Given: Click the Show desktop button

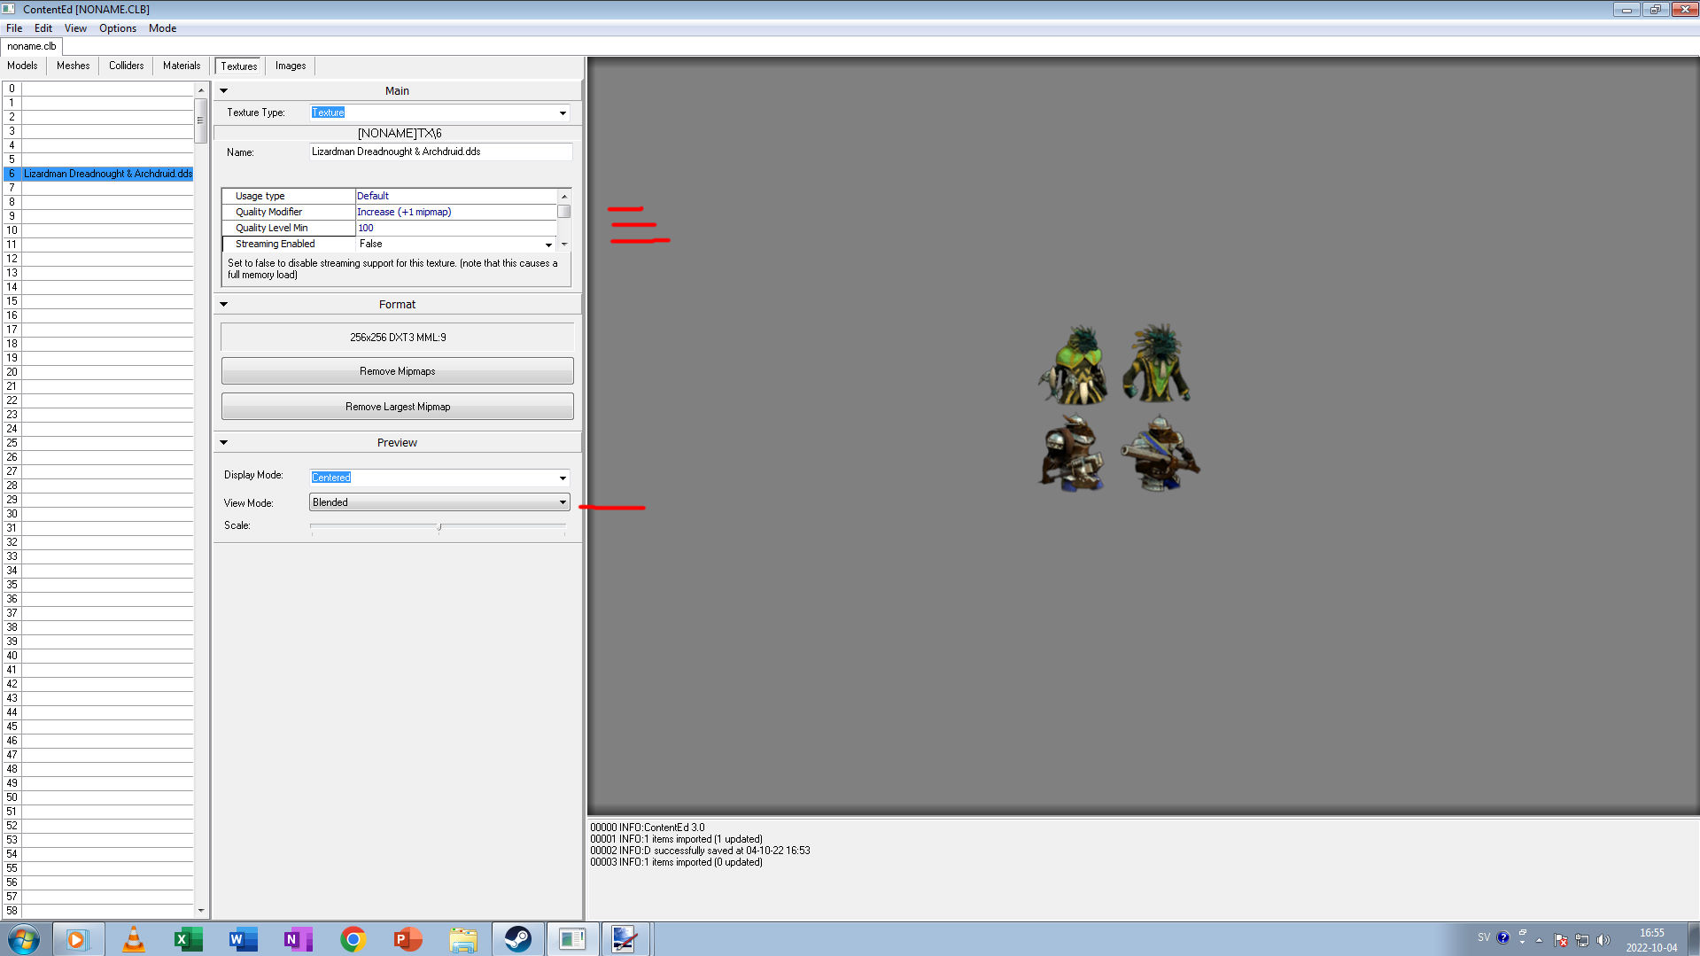Looking at the screenshot, I should click(1694, 939).
